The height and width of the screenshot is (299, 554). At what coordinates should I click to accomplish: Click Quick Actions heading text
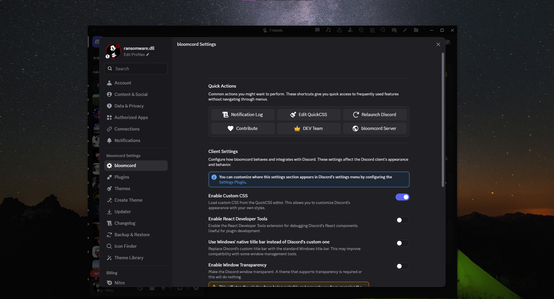click(x=222, y=86)
